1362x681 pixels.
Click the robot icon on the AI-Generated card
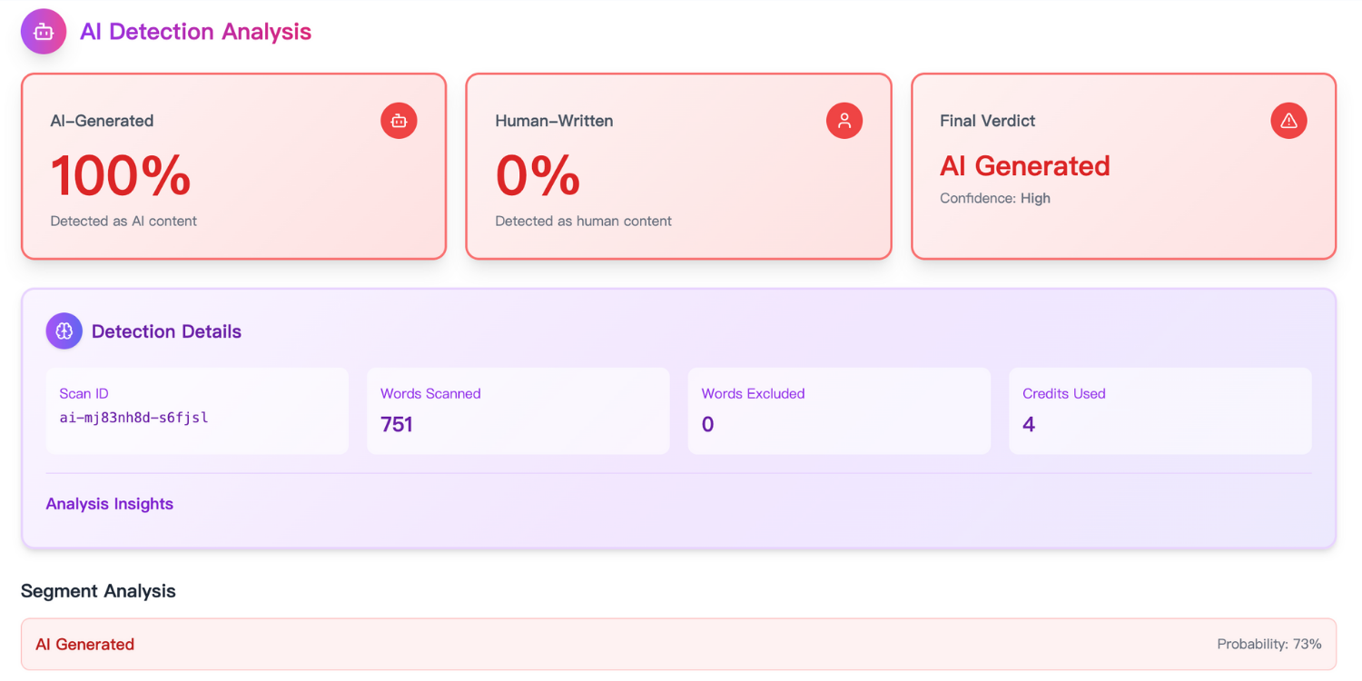[x=399, y=120]
